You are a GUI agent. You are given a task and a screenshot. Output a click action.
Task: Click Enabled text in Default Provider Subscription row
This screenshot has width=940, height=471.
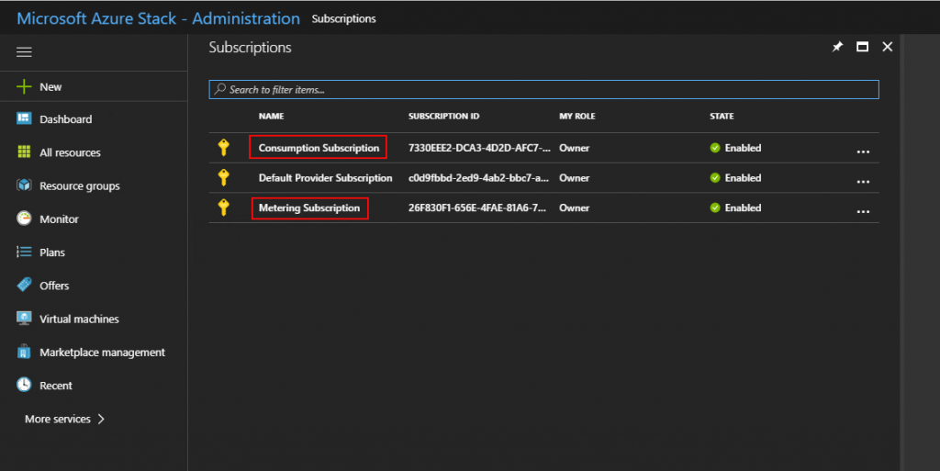coord(743,178)
